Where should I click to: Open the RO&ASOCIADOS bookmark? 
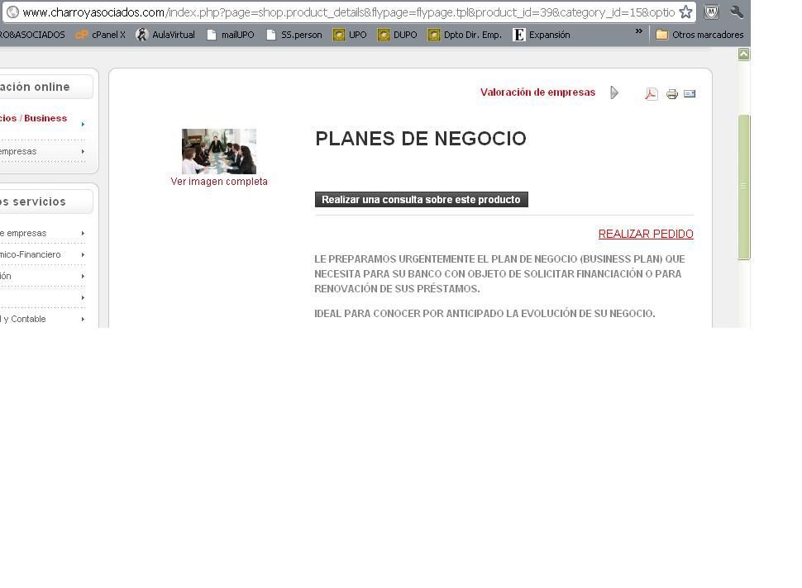pos(32,35)
